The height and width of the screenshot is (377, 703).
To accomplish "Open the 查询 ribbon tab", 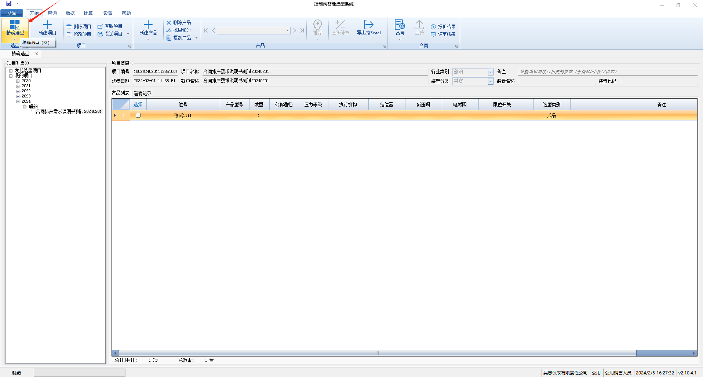I will [x=52, y=13].
